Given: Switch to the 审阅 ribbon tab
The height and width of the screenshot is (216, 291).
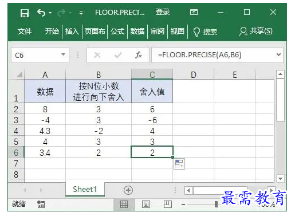Looking at the screenshot, I should tap(158, 32).
